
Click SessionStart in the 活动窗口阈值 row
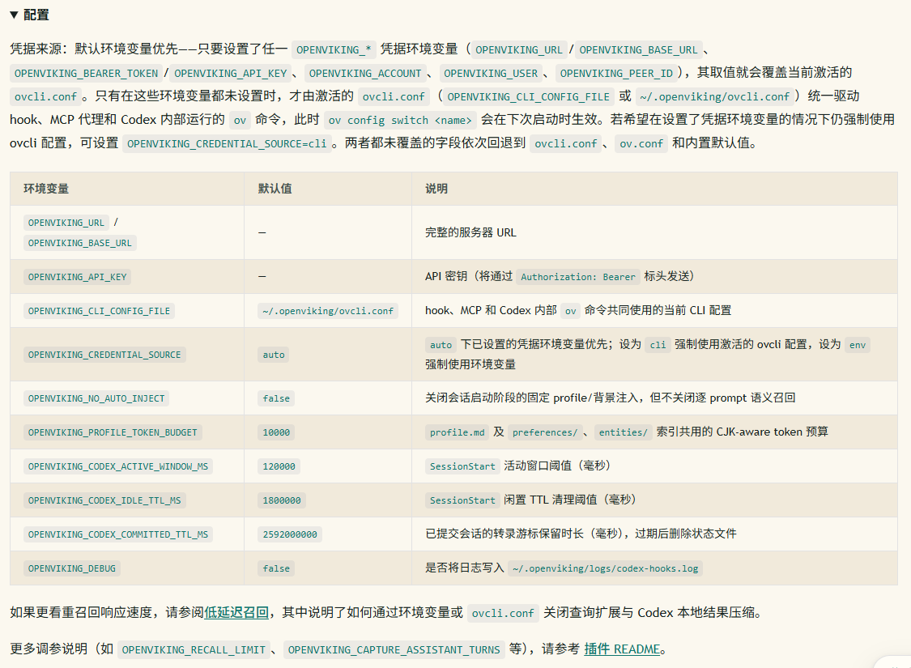(462, 466)
